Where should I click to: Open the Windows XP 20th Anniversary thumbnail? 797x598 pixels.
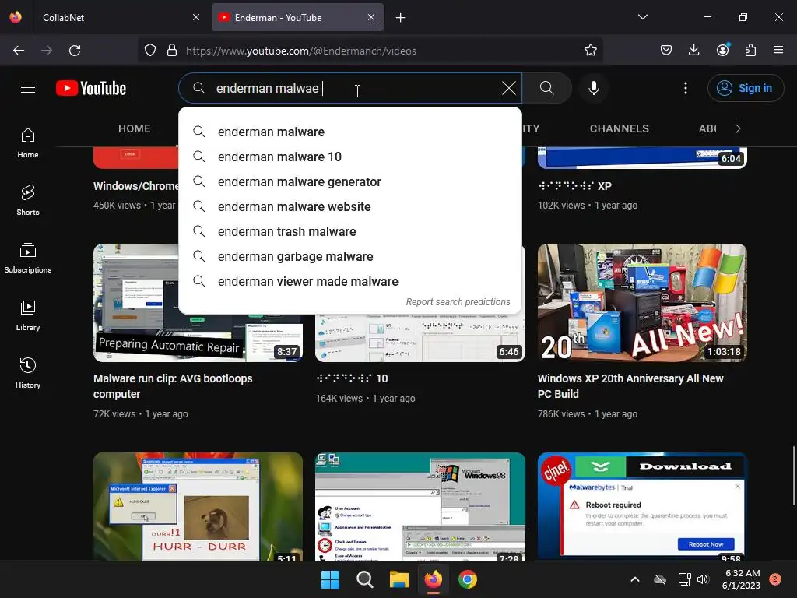coord(642,303)
